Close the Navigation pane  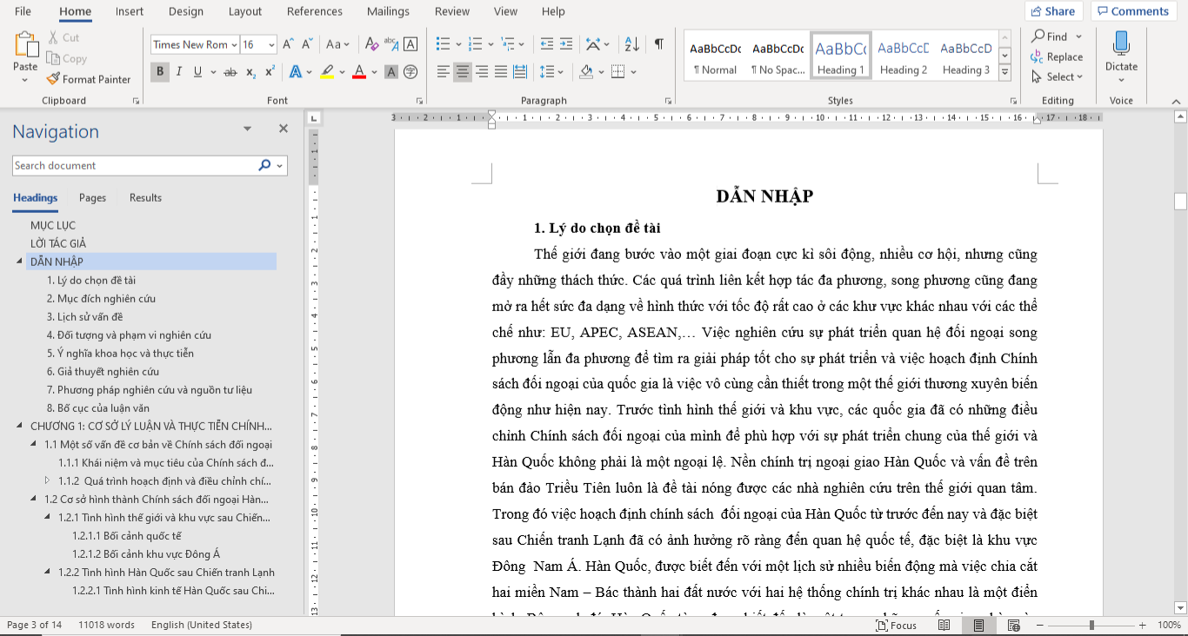(x=283, y=129)
